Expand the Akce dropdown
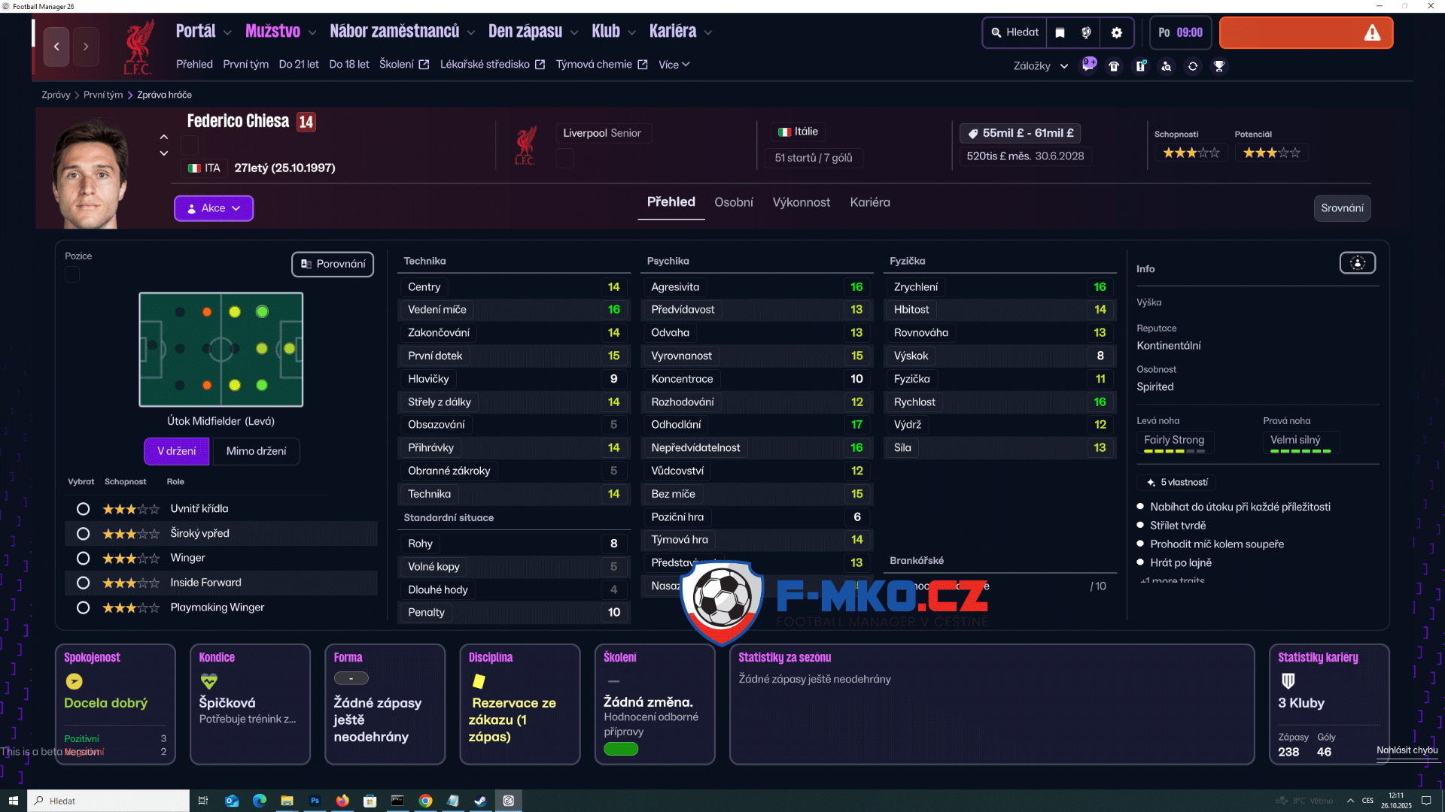The image size is (1445, 812). 214,208
